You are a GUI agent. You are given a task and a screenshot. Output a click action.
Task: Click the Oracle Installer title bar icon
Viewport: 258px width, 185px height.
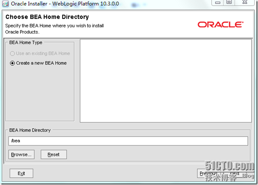tap(6, 4)
